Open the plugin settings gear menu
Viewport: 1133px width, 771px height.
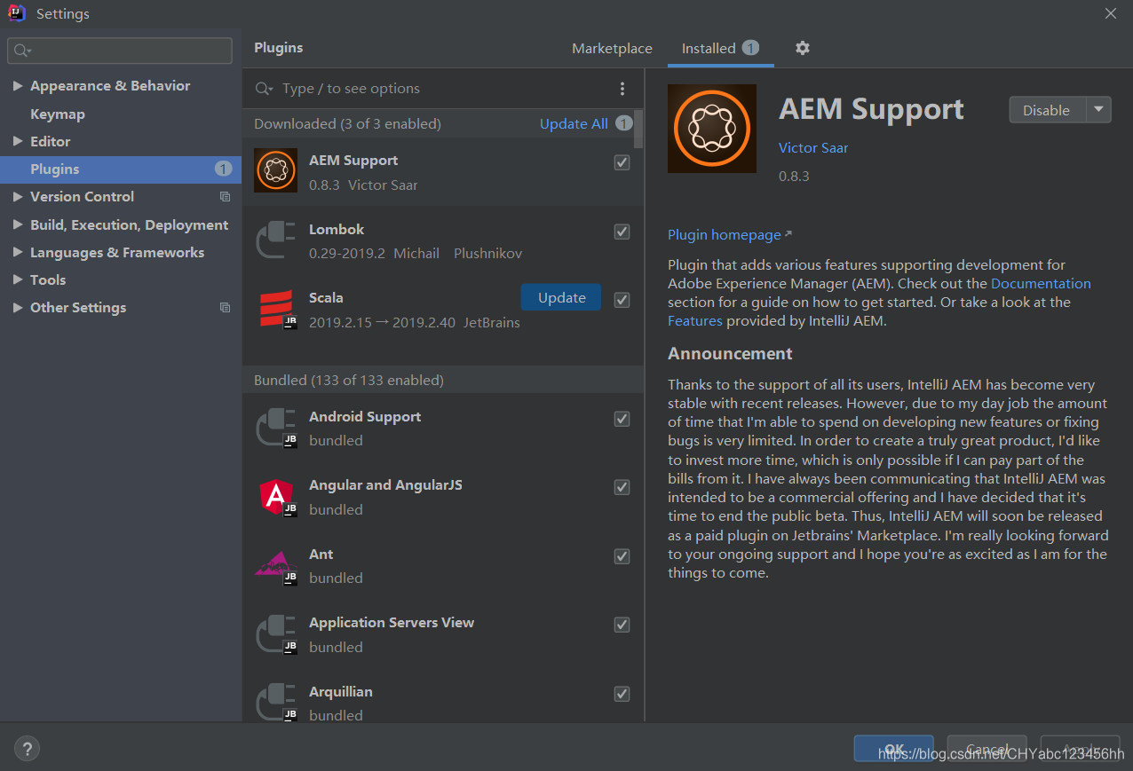(803, 48)
